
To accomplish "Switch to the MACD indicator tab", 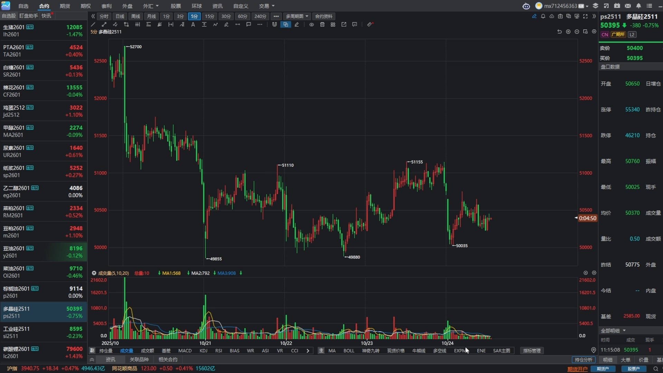I will pyautogui.click(x=185, y=351).
